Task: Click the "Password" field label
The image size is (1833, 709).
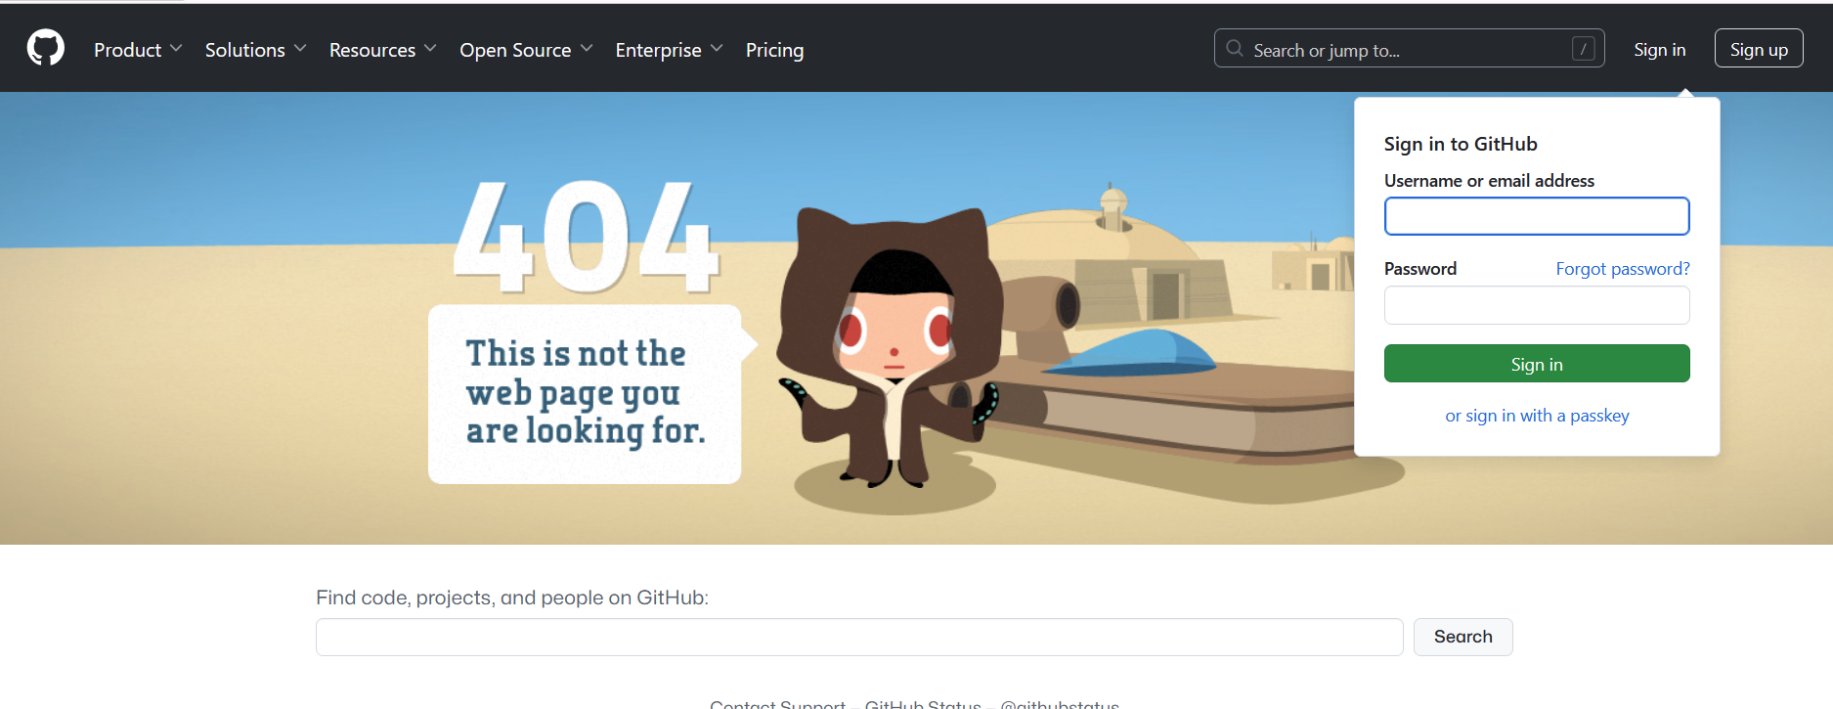Action: [x=1420, y=269]
